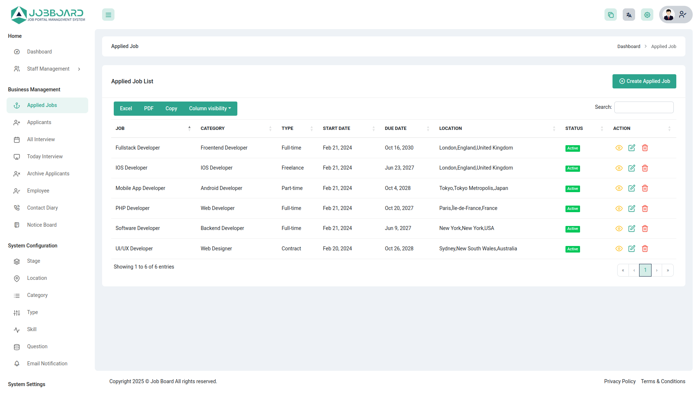Open the Contact Diary
This screenshot has height=393, width=700.
tap(42, 208)
